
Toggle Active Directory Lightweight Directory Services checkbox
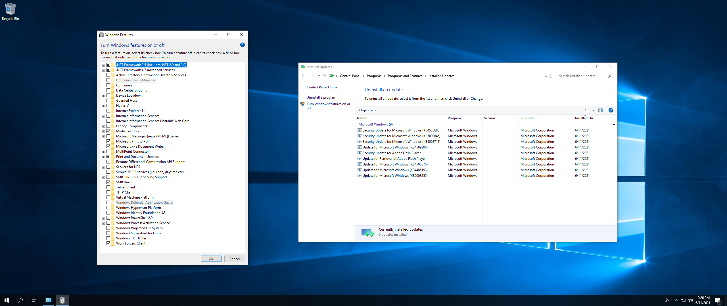click(108, 75)
